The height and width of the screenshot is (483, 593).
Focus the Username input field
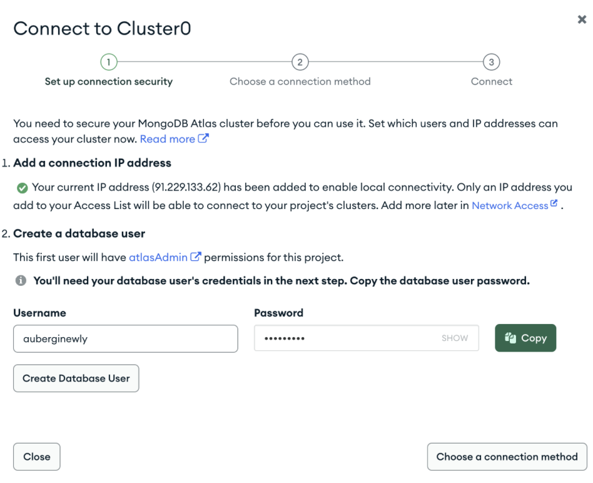tap(126, 338)
